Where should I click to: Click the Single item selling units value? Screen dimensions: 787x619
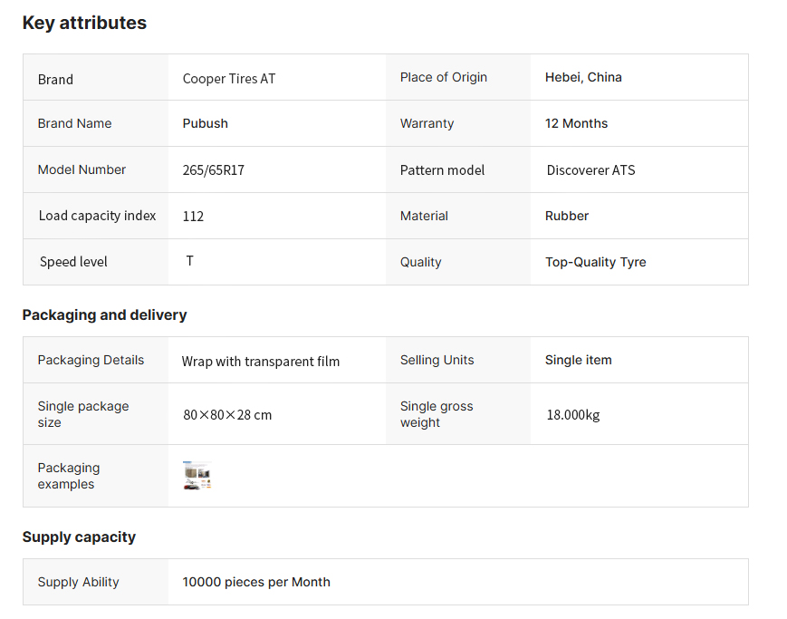pos(578,360)
